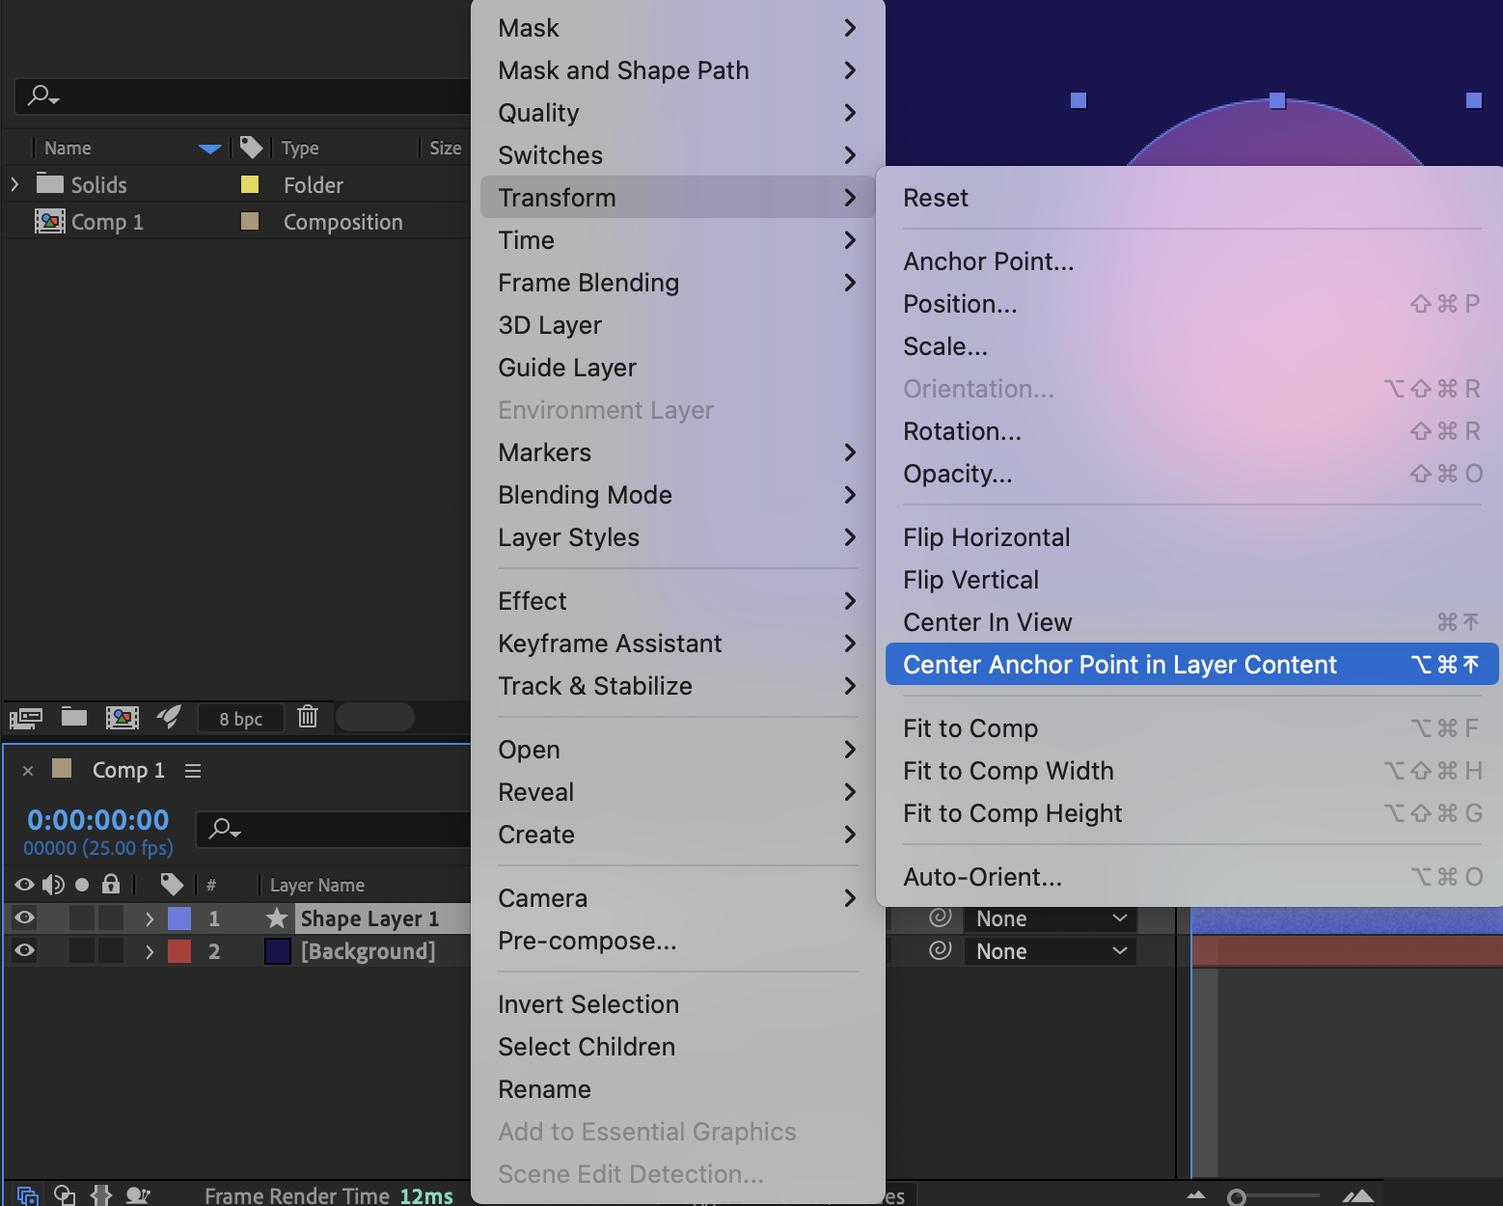Screen dimensions: 1503x1206
Task: Open the Comp 1 timeline panel menu
Action: 193,771
